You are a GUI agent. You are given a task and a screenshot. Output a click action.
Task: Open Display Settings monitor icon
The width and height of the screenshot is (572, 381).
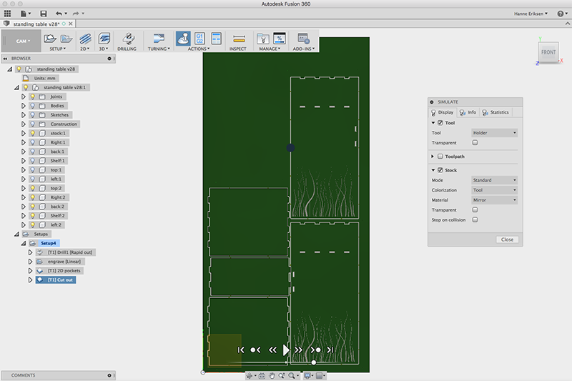tap(307, 375)
